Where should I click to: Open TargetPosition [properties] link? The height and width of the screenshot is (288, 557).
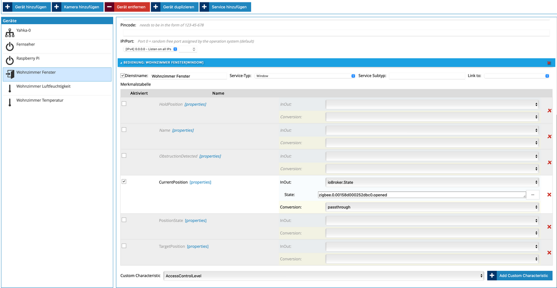pyautogui.click(x=198, y=247)
